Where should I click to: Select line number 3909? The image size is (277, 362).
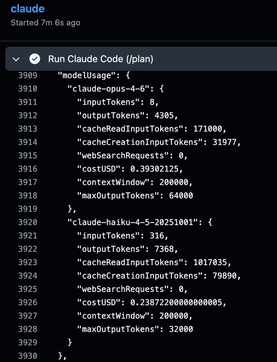click(28, 75)
